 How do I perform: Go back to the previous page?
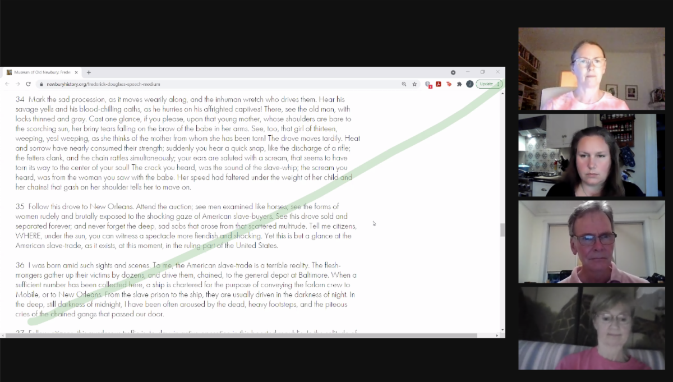click(7, 84)
